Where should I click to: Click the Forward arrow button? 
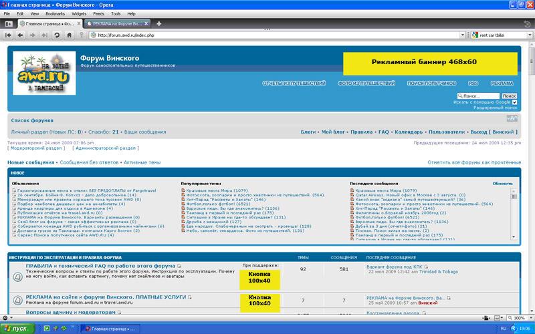(x=32, y=35)
